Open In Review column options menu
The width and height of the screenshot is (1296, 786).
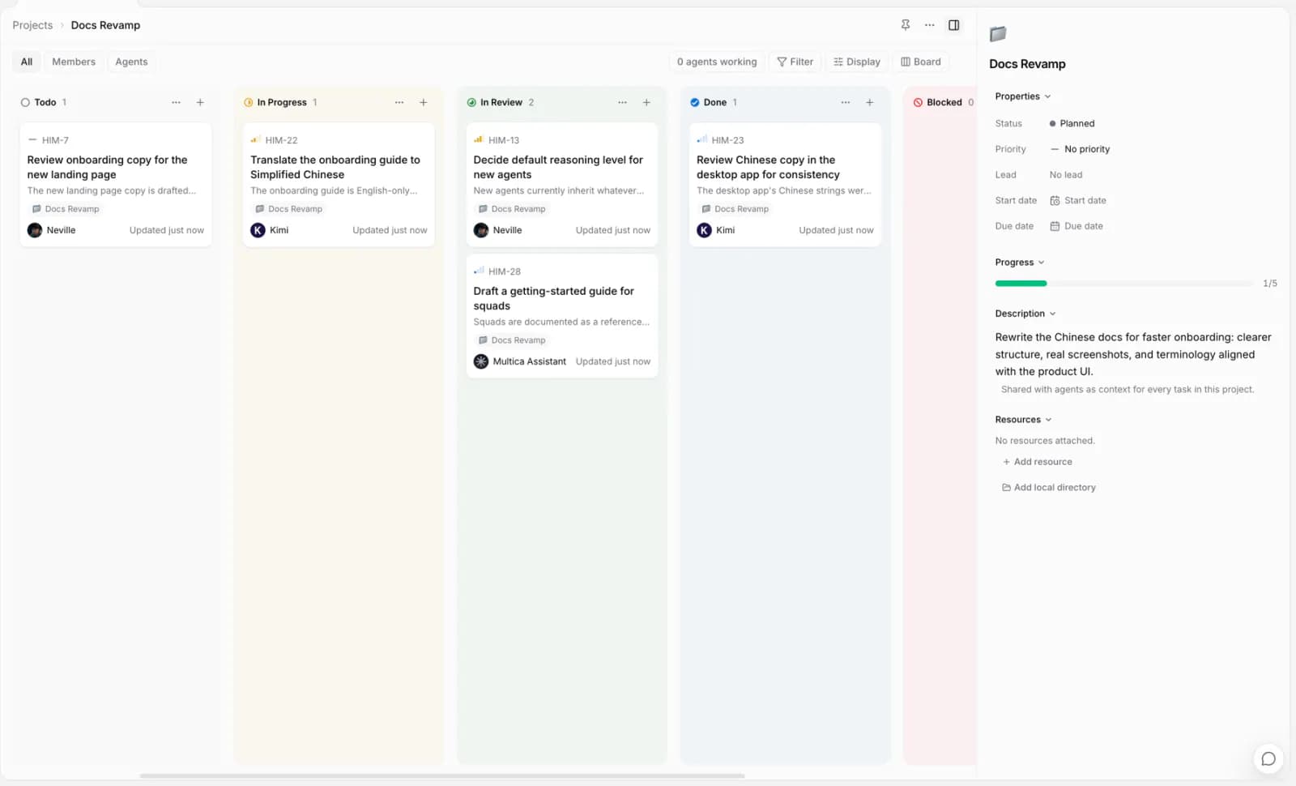(622, 102)
